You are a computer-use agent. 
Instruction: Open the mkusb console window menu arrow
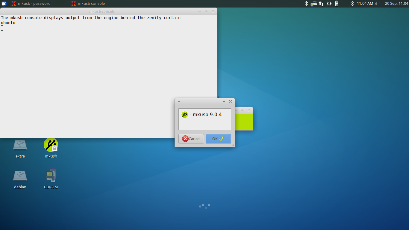(x=4, y=11)
